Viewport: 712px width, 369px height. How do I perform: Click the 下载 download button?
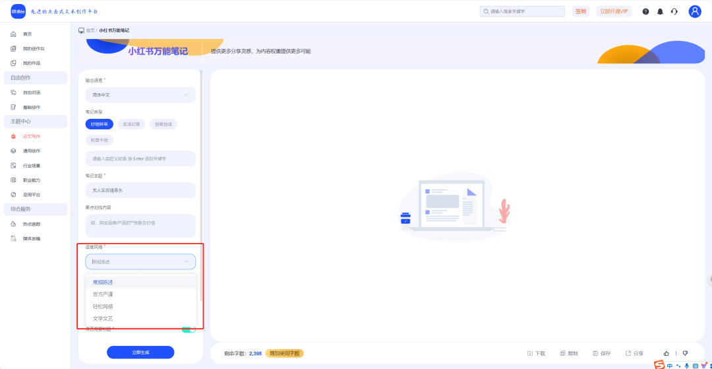tap(536, 353)
